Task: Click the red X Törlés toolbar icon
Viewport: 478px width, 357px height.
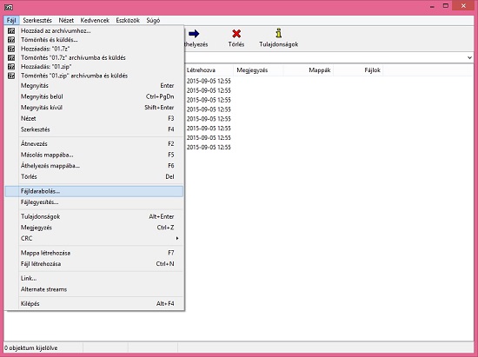Action: (236, 34)
